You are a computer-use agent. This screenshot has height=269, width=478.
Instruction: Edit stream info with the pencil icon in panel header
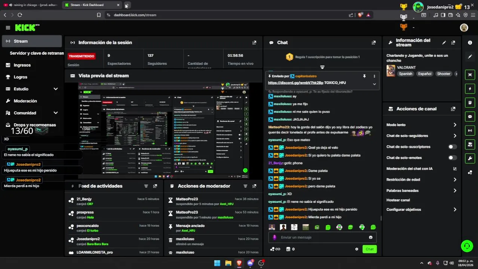click(444, 43)
